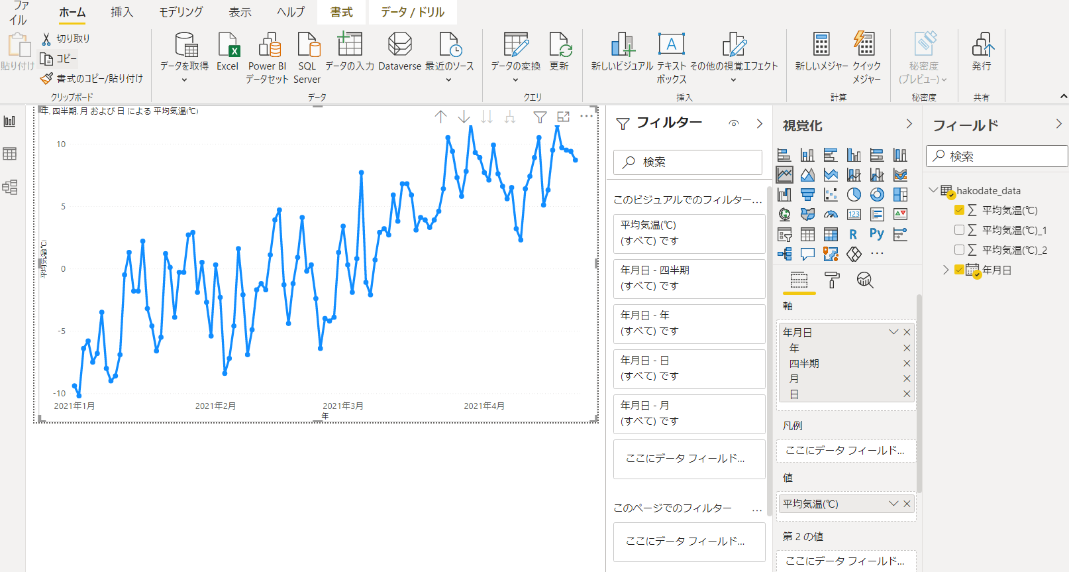Open chart more options ellipsis

coord(587,117)
